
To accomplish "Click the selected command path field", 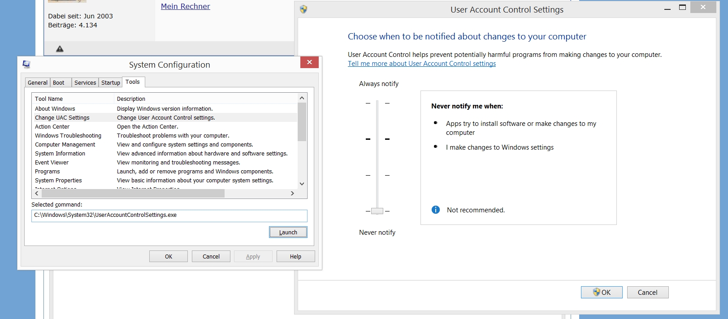I will (x=169, y=216).
